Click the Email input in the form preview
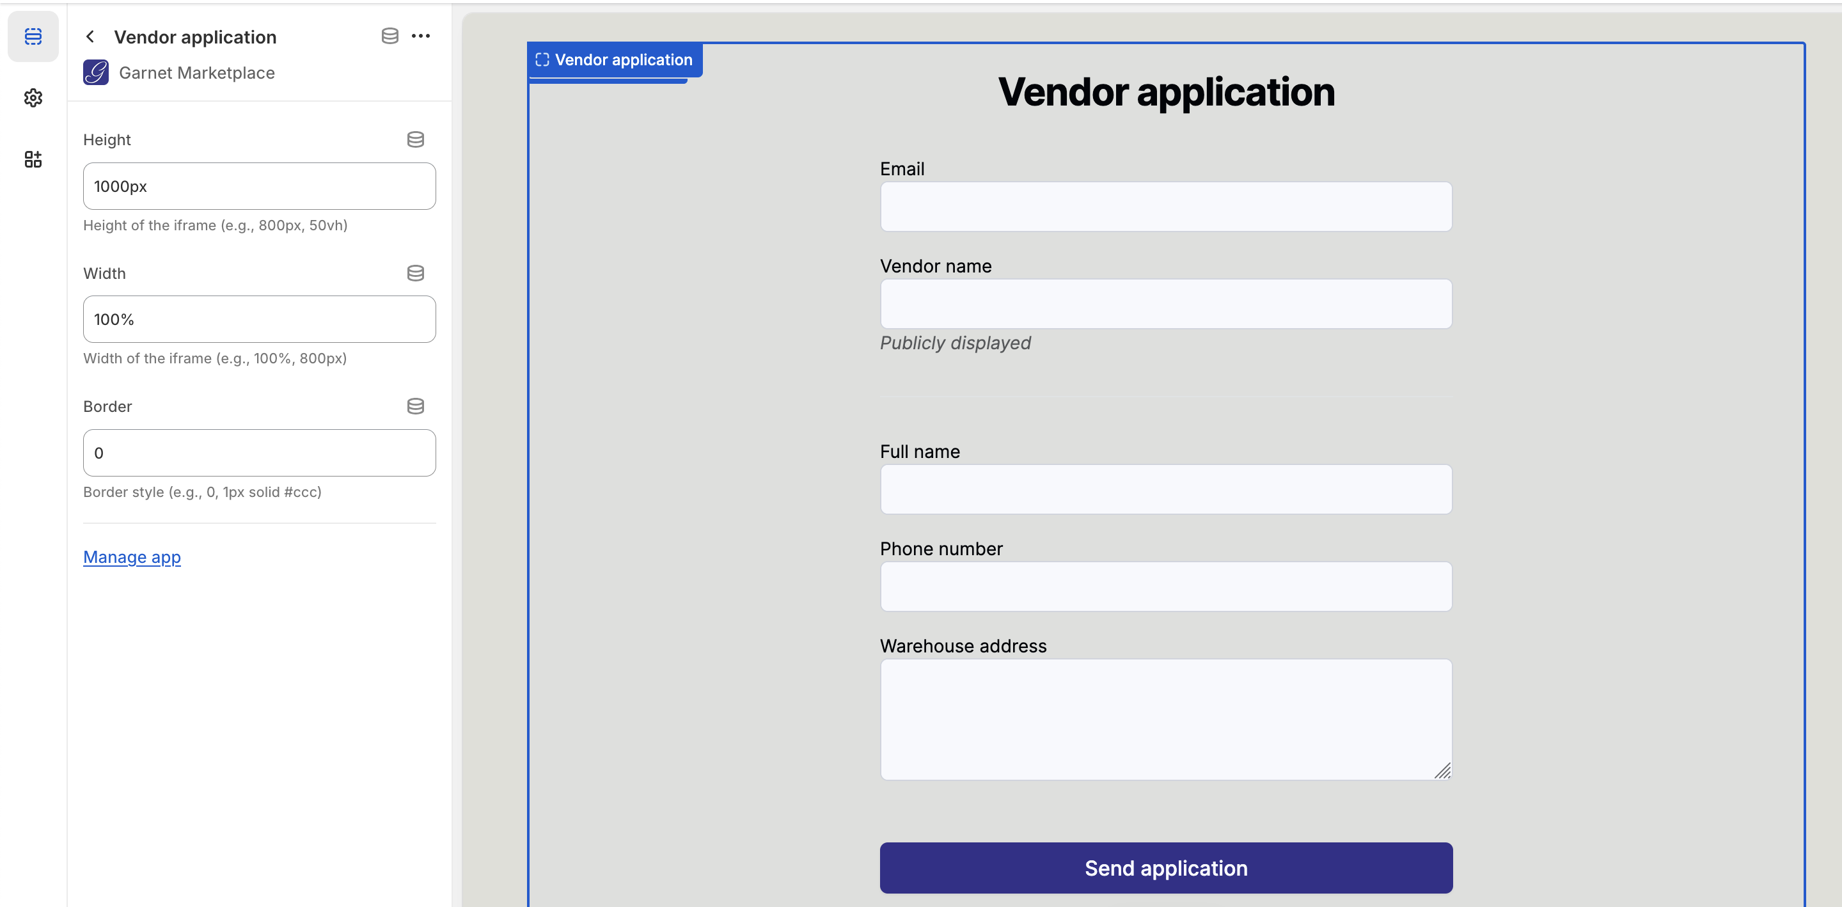Viewport: 1842px width, 907px height. point(1165,207)
